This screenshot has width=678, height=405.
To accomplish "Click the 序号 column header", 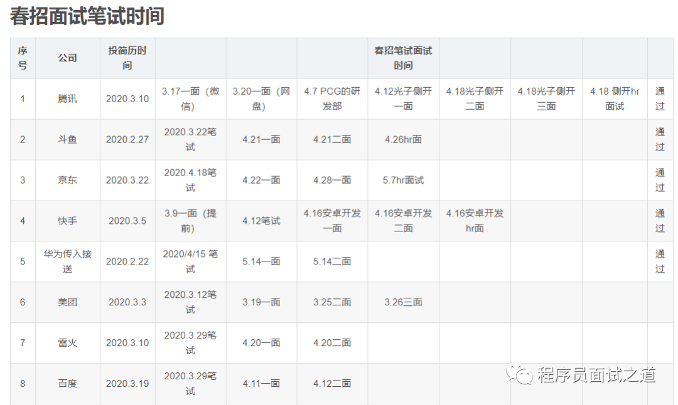I will pos(23,58).
